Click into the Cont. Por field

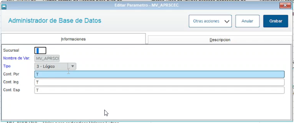pos(160,74)
